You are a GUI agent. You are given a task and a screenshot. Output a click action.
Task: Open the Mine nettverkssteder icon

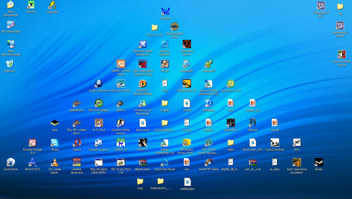point(11,44)
